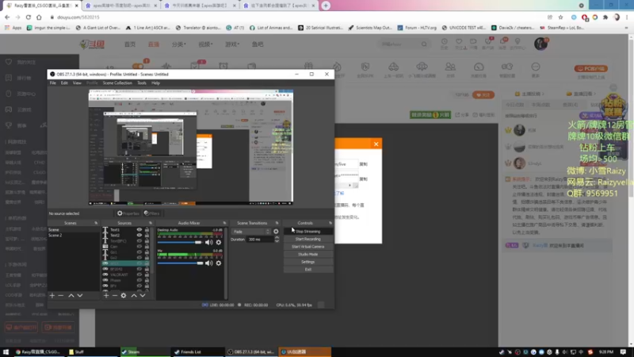Open Windows Start menu

pyautogui.click(x=6, y=351)
